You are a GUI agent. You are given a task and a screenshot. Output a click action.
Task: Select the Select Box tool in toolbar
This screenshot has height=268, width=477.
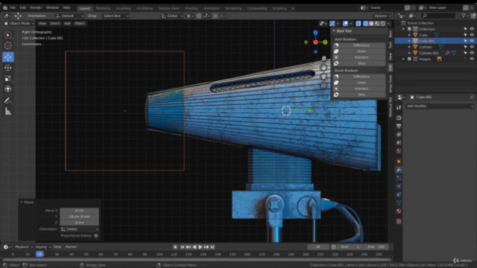pos(8,35)
